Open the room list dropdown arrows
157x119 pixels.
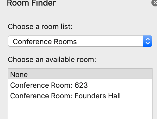coord(148,41)
